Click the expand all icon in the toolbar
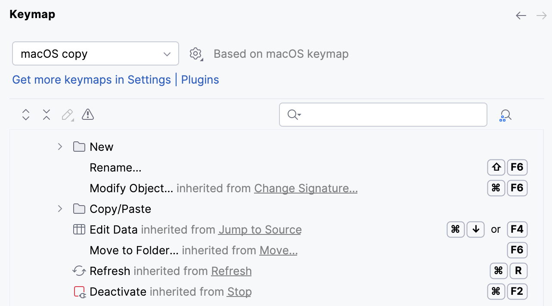The height and width of the screenshot is (306, 552). tap(25, 115)
